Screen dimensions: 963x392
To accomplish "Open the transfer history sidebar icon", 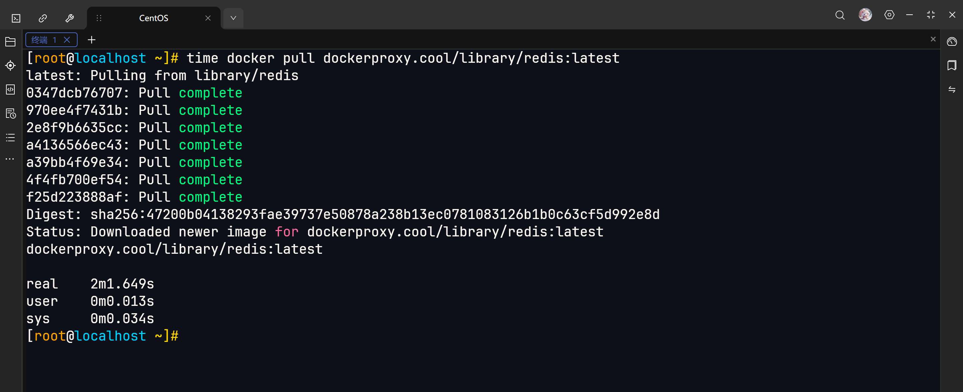I will (10, 114).
